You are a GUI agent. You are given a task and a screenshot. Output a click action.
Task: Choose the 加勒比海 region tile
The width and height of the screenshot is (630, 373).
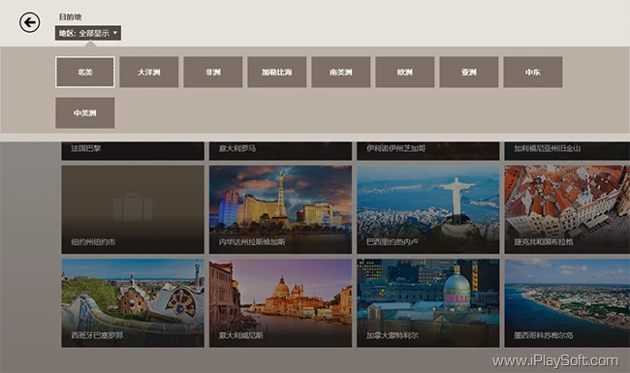pos(277,73)
